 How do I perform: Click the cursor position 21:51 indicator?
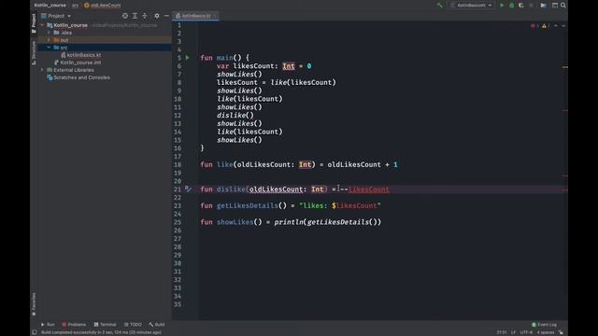click(x=502, y=332)
